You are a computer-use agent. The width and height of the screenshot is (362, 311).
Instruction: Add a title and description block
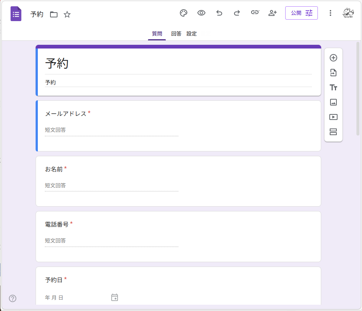coord(333,87)
